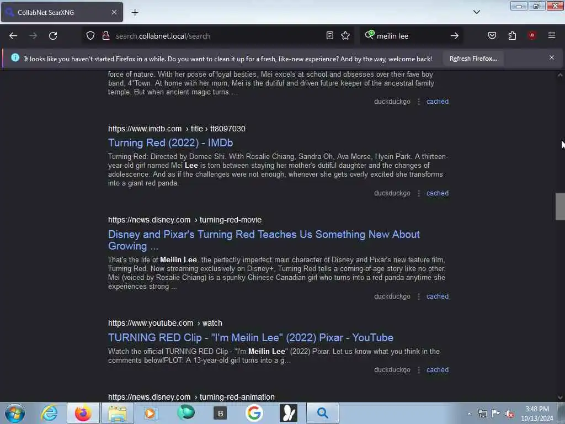Open the tracking protection shield icon
565x424 pixels.
90,35
